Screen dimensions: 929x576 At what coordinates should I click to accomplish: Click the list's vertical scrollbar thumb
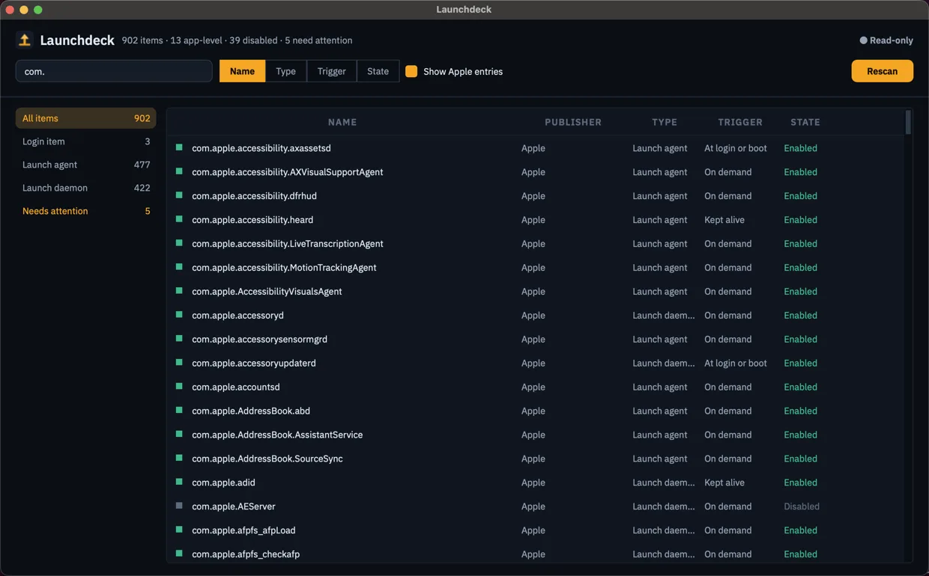(908, 122)
